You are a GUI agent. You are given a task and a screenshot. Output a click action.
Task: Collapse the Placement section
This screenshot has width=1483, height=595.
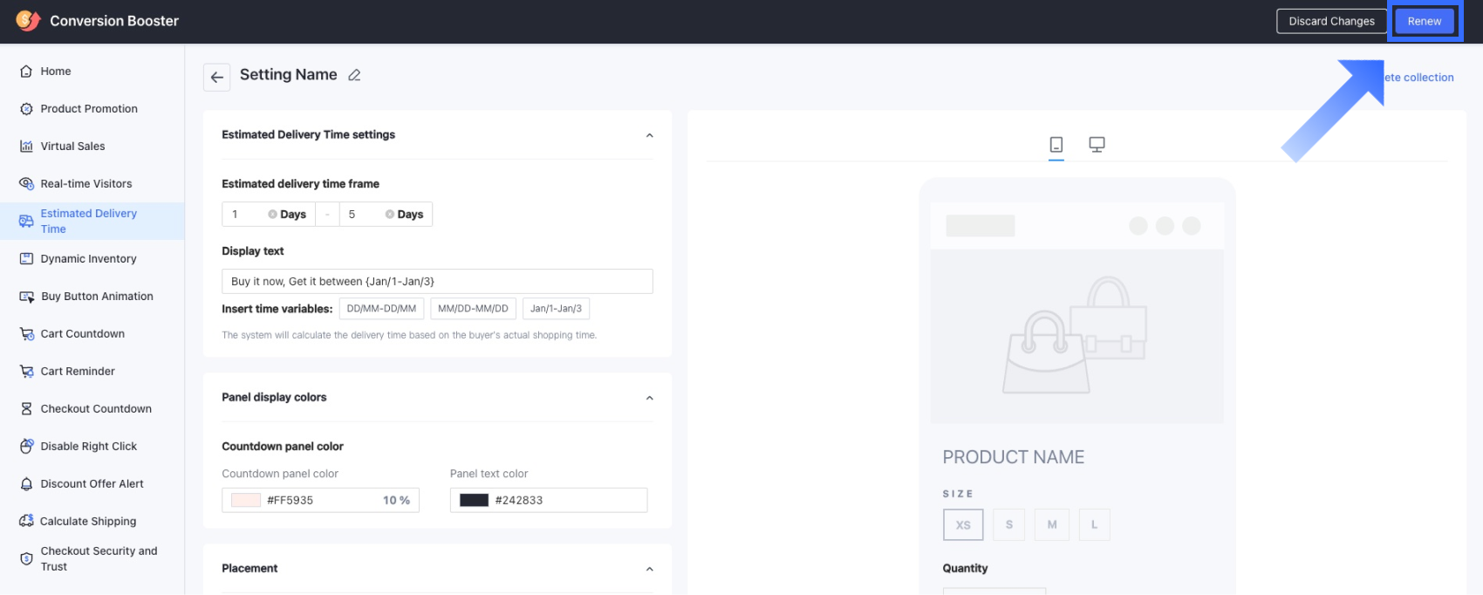(649, 569)
